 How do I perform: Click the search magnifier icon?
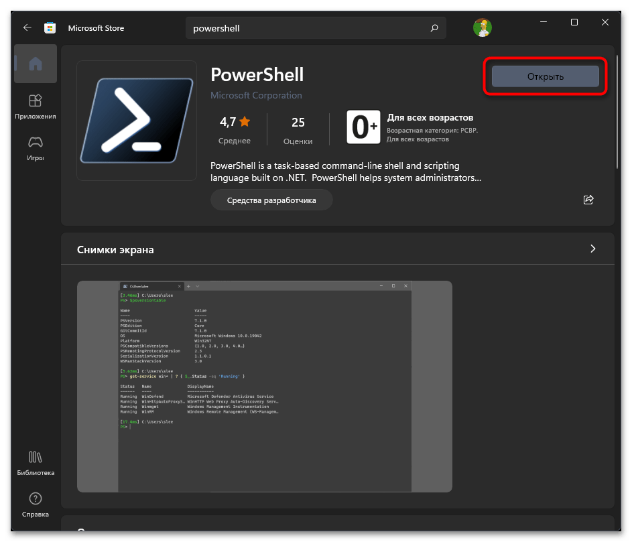click(x=434, y=28)
